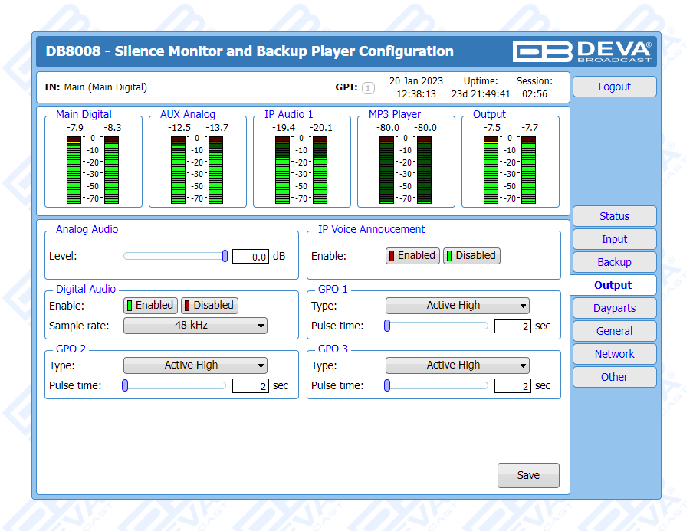Click the DEVA Broadcast logo
The image size is (693, 531).
(583, 51)
